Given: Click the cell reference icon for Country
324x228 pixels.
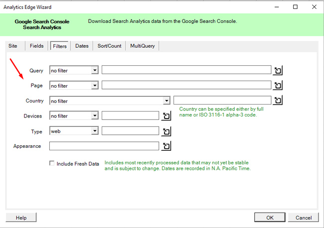Looking at the screenshot, I should 278,100.
